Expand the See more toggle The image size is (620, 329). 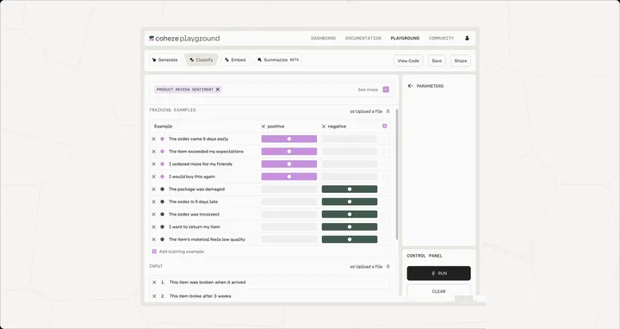tap(386, 90)
